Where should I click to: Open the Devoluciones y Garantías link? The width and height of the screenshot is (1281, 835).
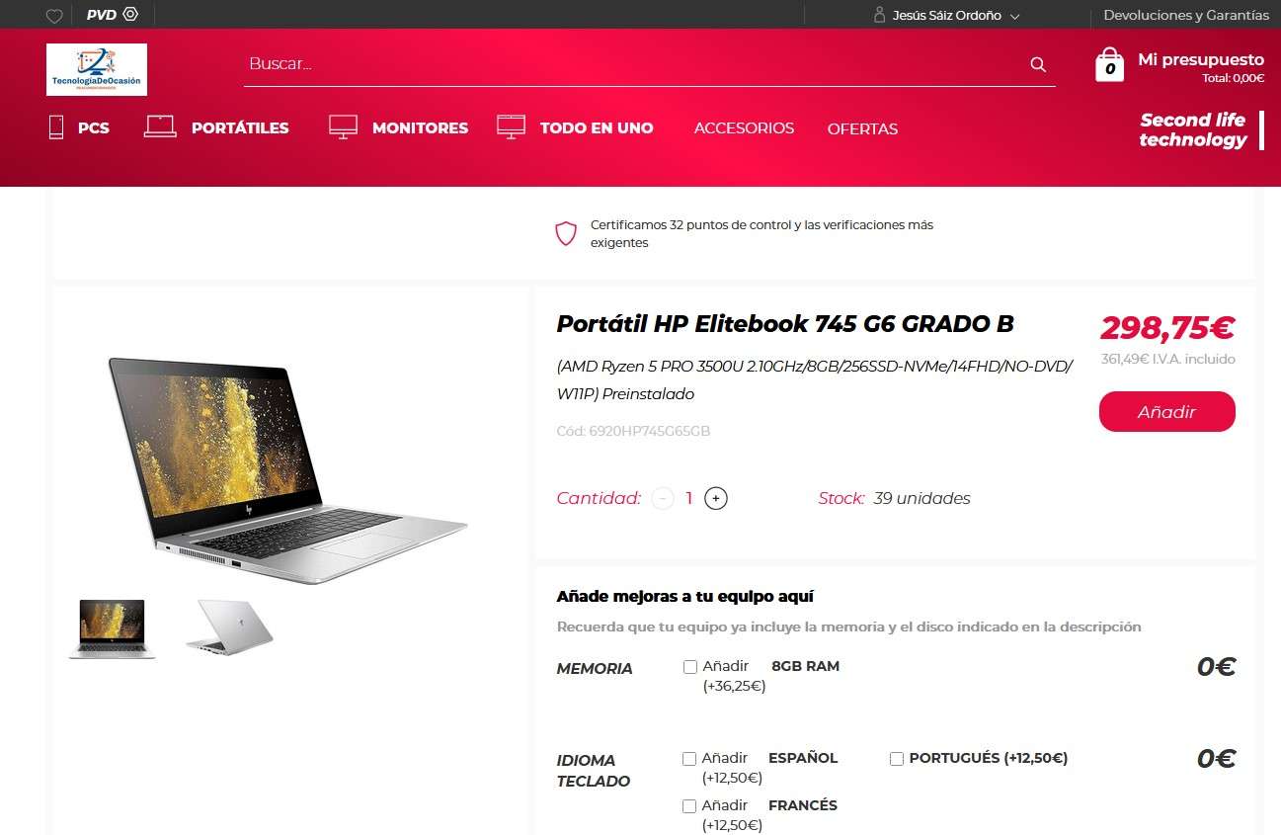coord(1186,15)
